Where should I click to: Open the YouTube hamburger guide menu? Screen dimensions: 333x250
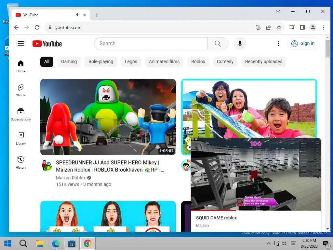[x=20, y=44]
